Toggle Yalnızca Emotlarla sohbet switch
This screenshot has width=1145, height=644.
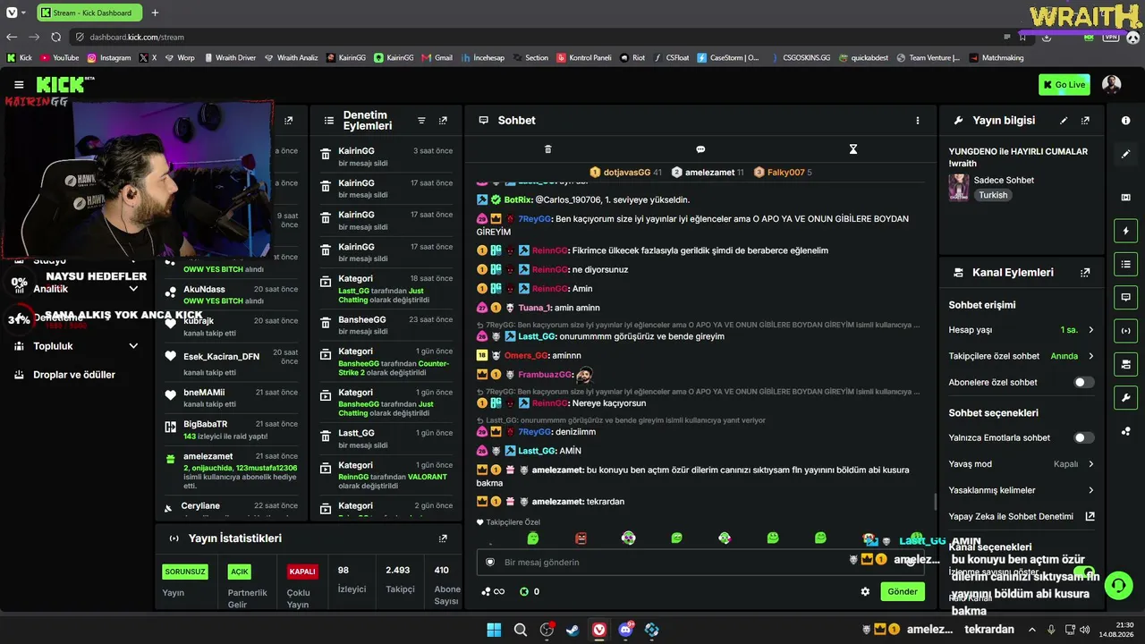pyautogui.click(x=1083, y=437)
